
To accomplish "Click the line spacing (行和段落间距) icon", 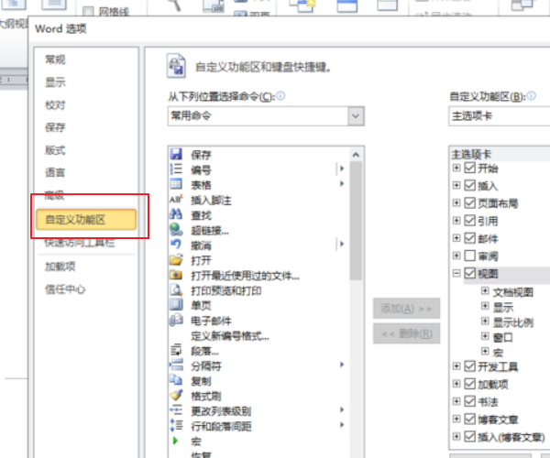I will pyautogui.click(x=176, y=425).
